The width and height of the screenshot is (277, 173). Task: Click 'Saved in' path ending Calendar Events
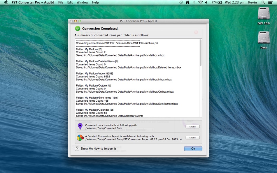[x=110, y=116]
